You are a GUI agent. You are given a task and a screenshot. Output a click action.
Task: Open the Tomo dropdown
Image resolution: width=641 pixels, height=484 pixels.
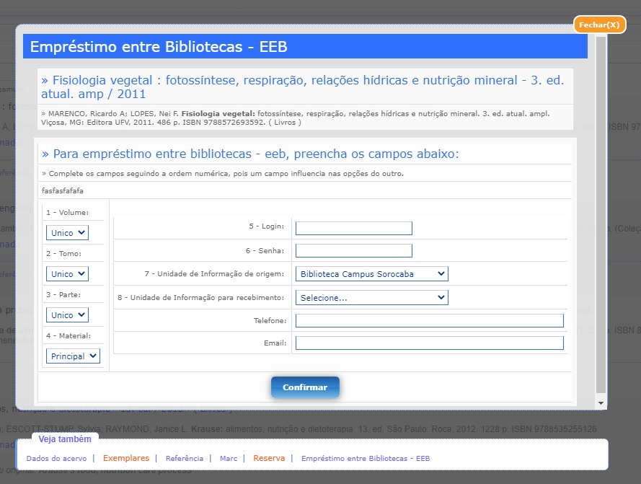click(x=67, y=273)
